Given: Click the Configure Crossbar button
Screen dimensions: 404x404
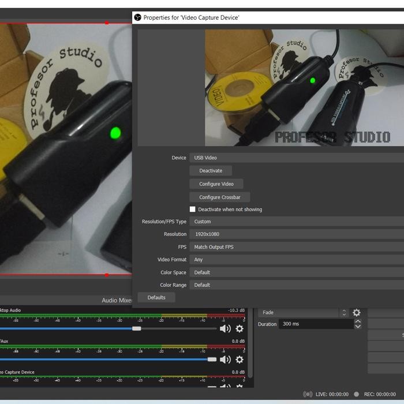Looking at the screenshot, I should [x=219, y=197].
